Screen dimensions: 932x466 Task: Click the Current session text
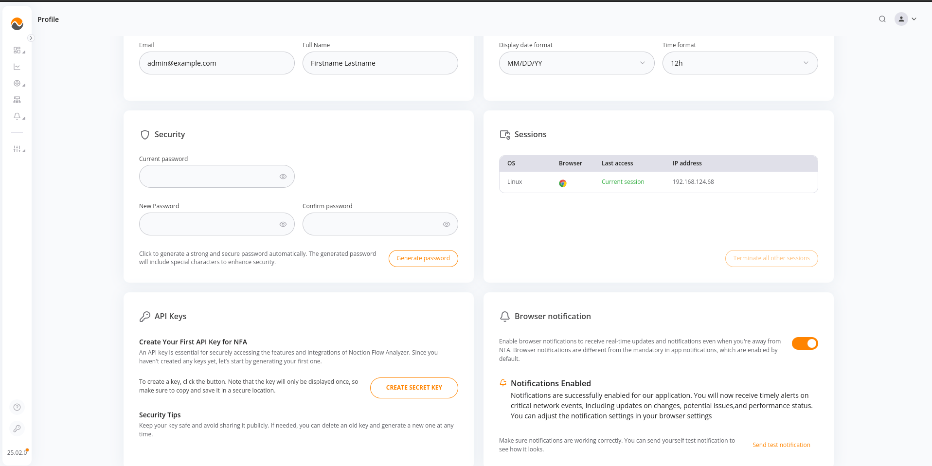(623, 182)
